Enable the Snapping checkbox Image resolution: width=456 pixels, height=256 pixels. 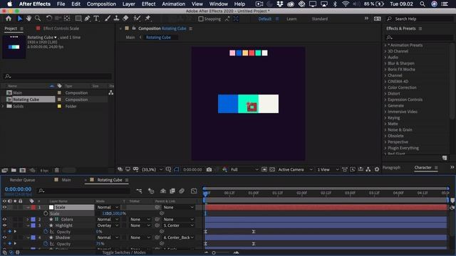201,19
